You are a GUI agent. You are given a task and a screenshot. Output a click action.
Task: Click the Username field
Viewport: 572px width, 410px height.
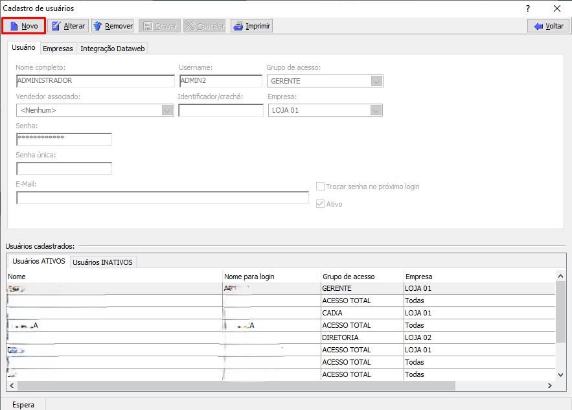[221, 80]
